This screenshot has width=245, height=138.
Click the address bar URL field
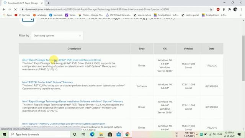pos(97,9)
